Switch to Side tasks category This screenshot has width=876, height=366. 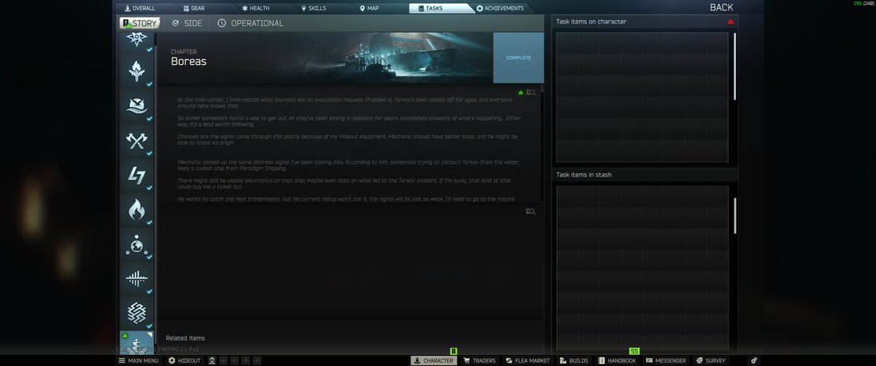(187, 23)
